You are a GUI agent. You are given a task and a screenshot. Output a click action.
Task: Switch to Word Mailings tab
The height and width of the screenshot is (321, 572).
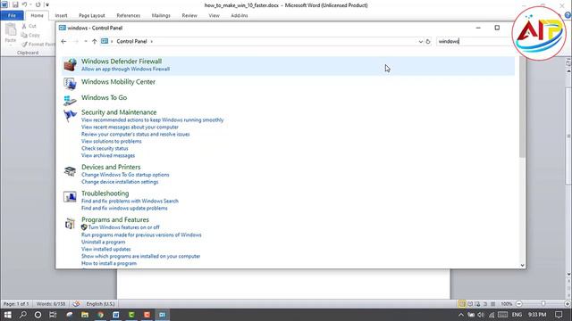coord(161,16)
